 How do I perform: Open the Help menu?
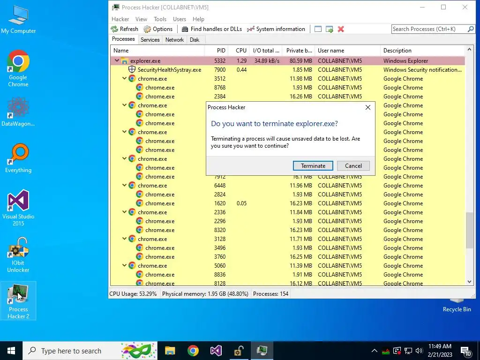[x=198, y=19]
